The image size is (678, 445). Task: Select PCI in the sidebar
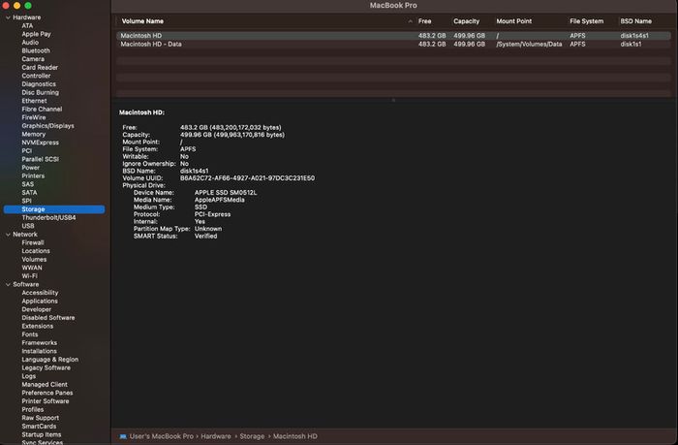[27, 150]
